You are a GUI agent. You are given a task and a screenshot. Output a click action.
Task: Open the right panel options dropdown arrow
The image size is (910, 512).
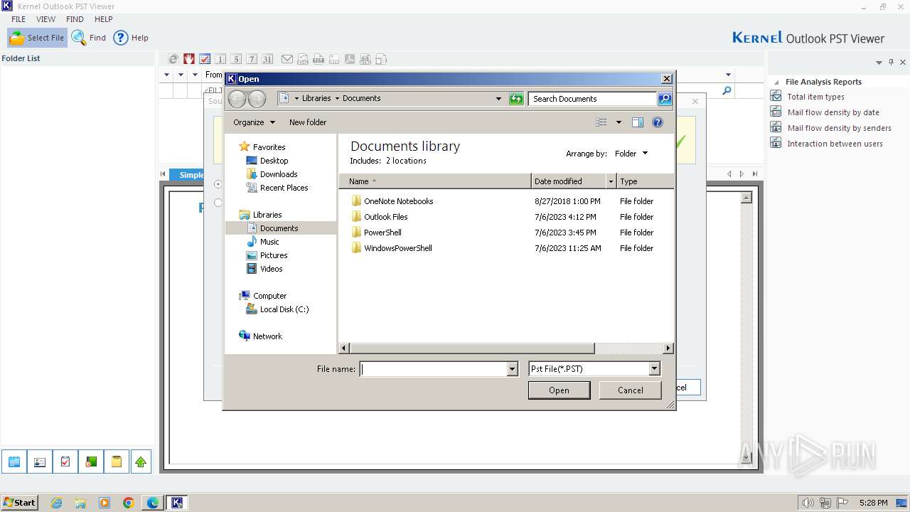879,63
